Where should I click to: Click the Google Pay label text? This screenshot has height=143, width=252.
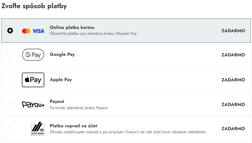tap(62, 54)
